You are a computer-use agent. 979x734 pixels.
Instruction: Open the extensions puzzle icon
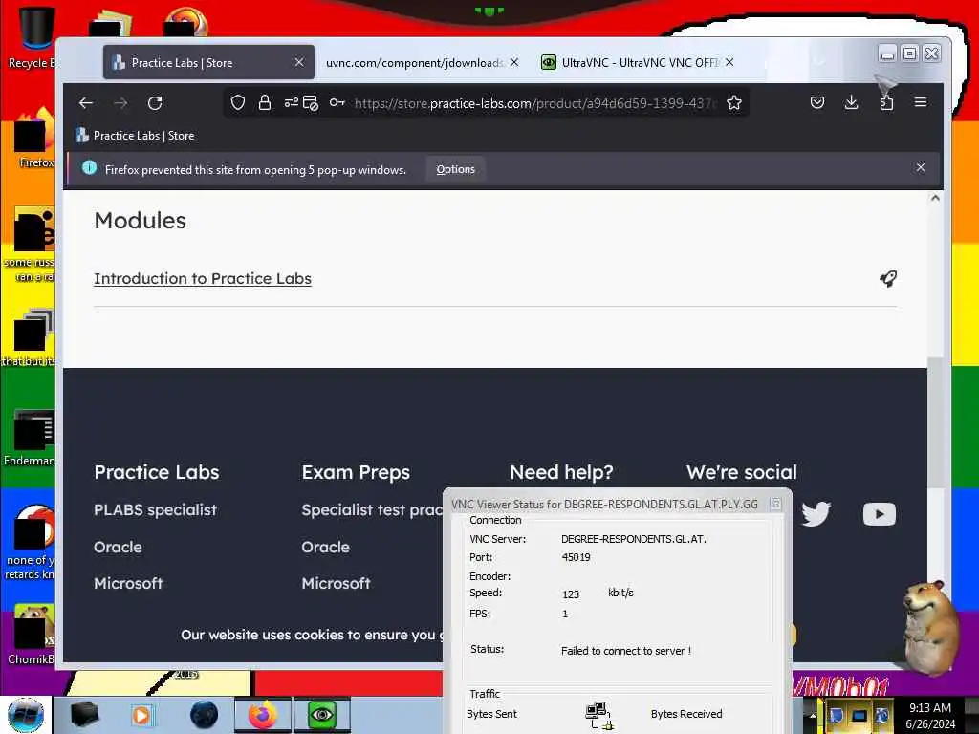pyautogui.click(x=886, y=103)
